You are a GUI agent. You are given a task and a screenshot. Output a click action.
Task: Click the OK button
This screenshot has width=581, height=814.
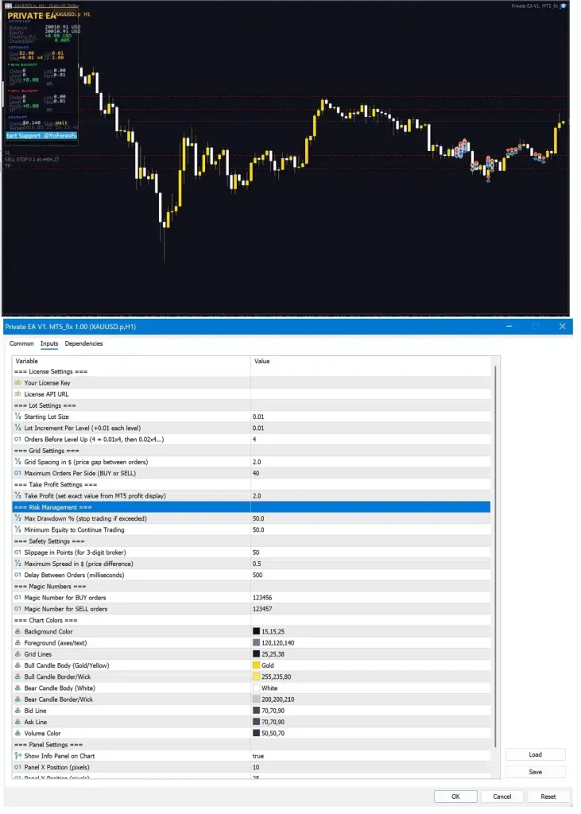[x=455, y=797]
